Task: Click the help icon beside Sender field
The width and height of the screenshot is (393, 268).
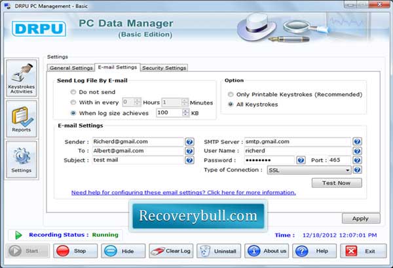Action: (189, 141)
